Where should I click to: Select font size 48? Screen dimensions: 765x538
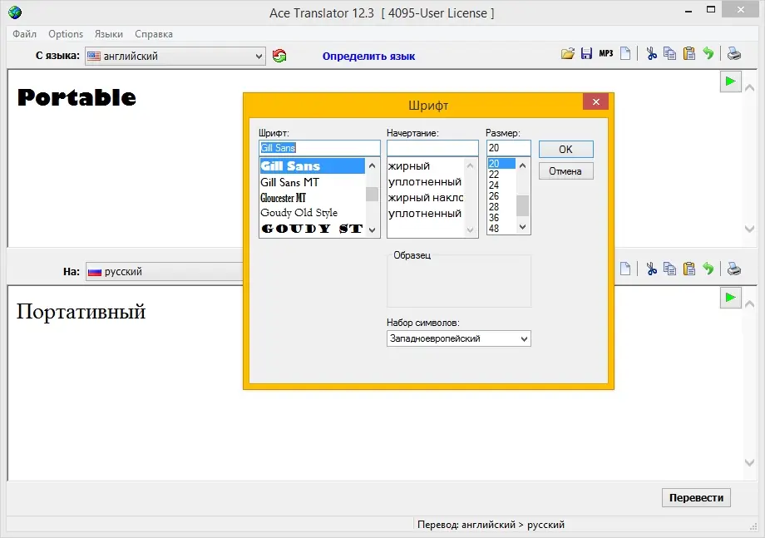501,229
